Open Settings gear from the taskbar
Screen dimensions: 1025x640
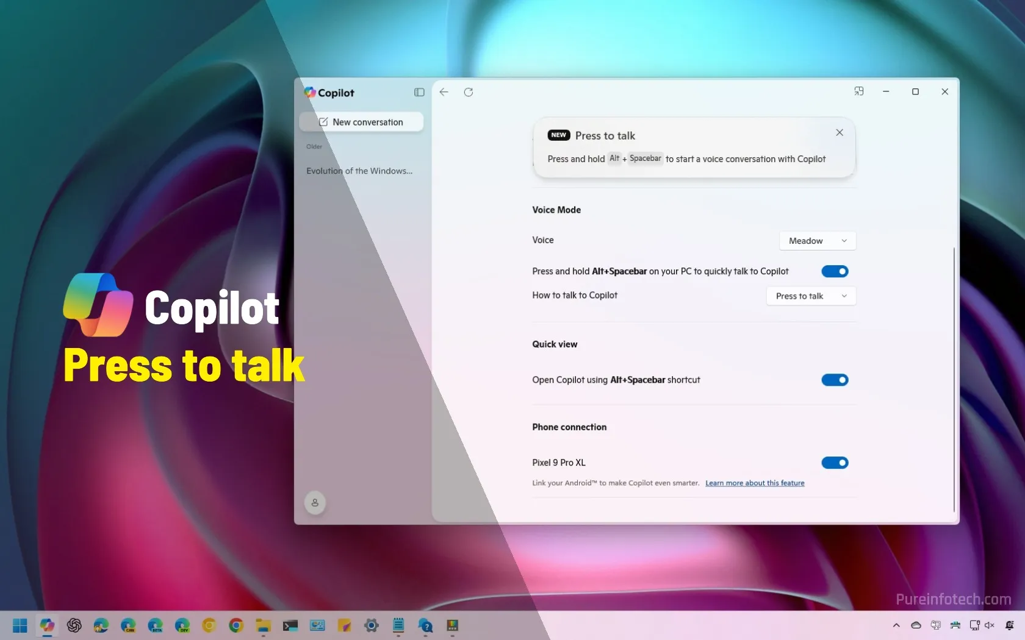[x=372, y=625]
